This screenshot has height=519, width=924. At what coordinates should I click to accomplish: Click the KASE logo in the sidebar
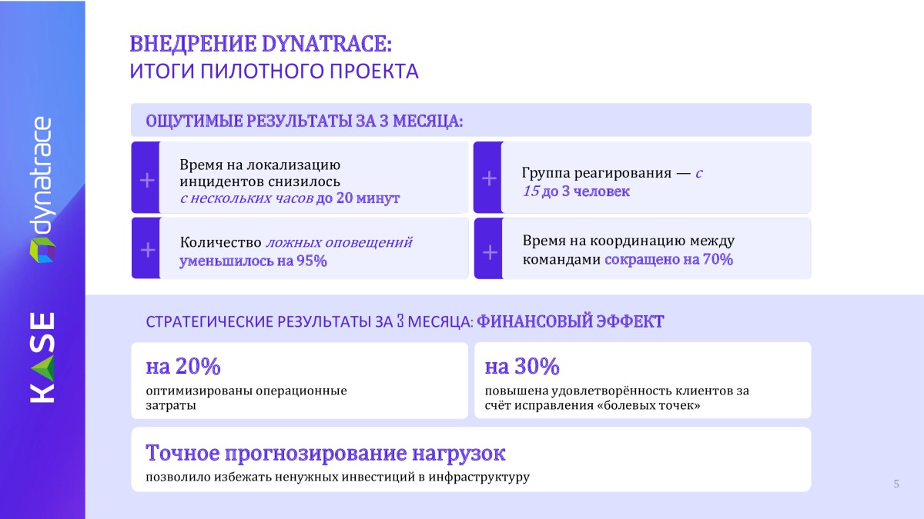pos(42,356)
